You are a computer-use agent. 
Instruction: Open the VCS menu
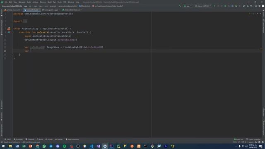pos(65,2)
